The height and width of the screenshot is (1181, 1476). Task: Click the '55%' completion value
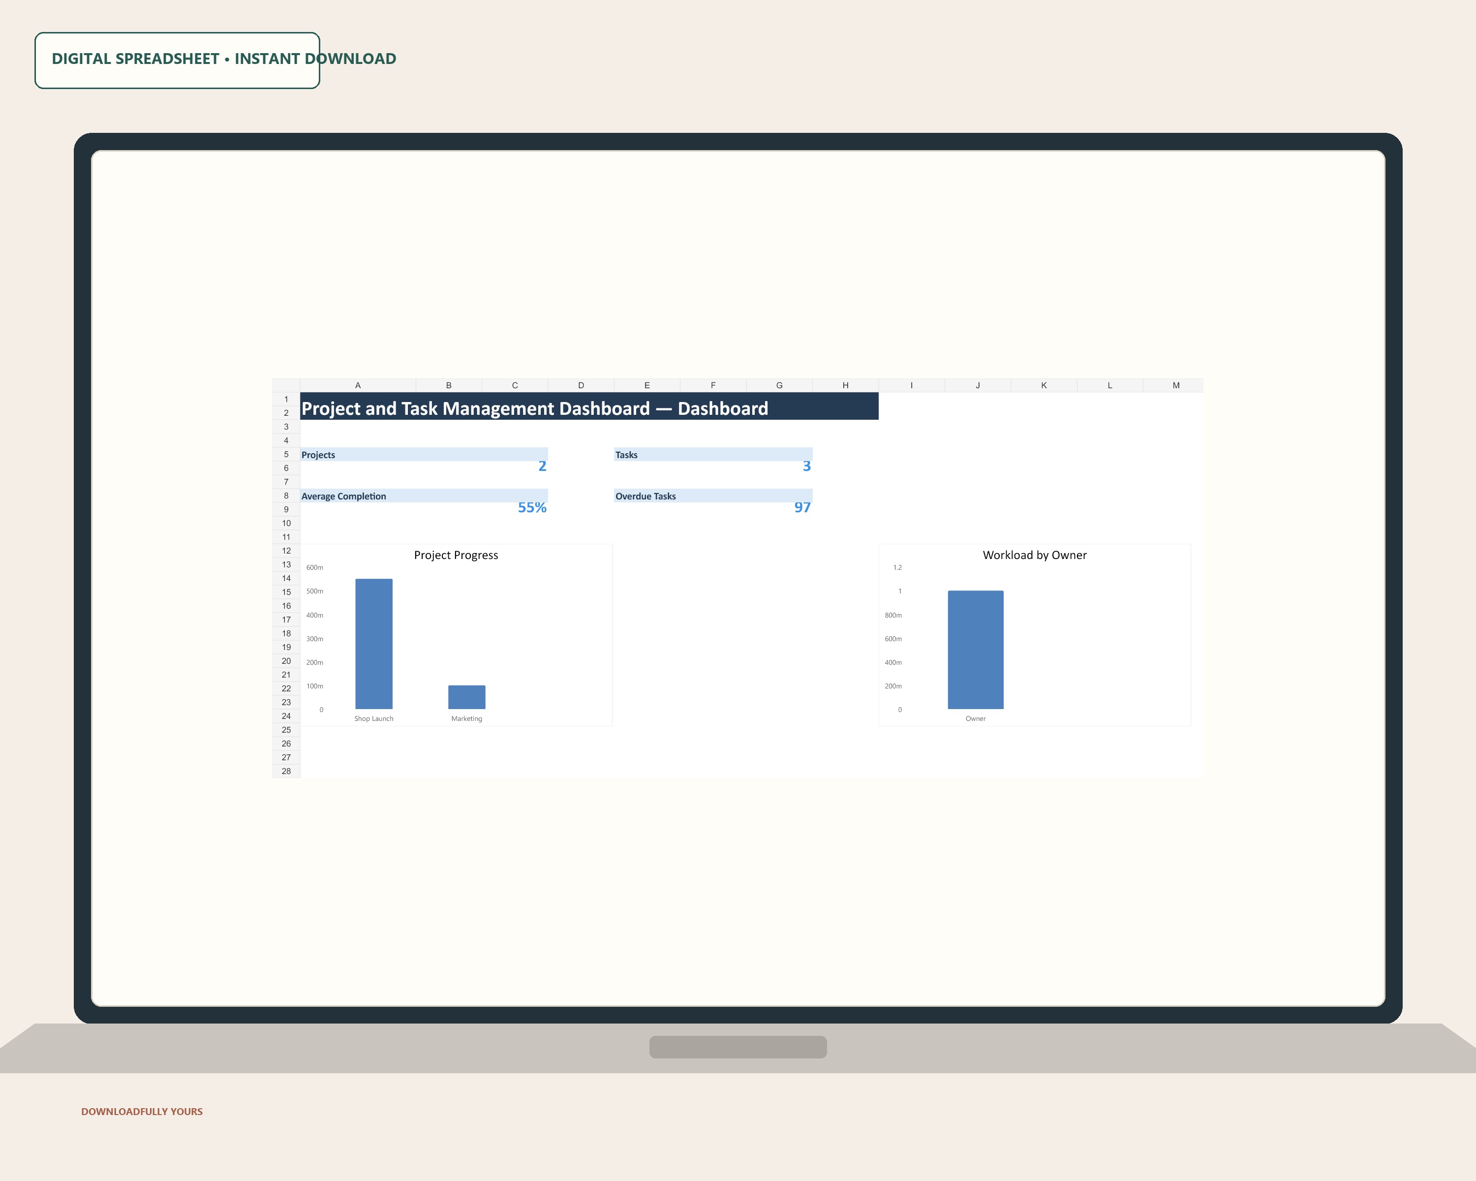click(532, 507)
